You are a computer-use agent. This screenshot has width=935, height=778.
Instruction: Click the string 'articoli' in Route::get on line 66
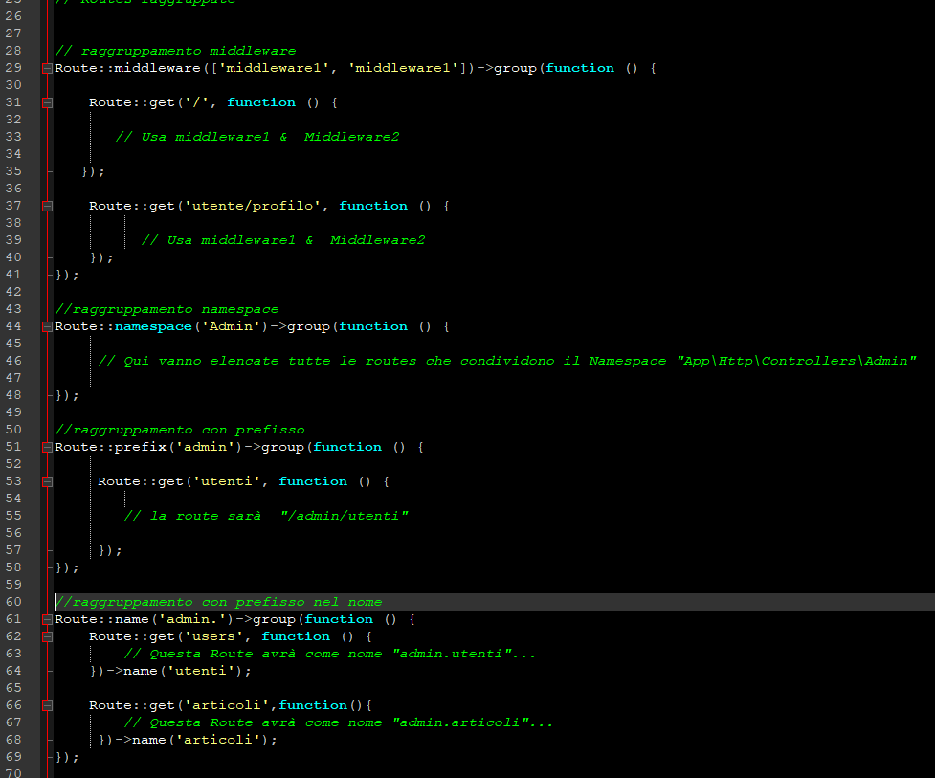[x=227, y=705]
